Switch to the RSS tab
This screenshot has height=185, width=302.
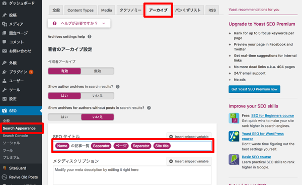pos(212,10)
